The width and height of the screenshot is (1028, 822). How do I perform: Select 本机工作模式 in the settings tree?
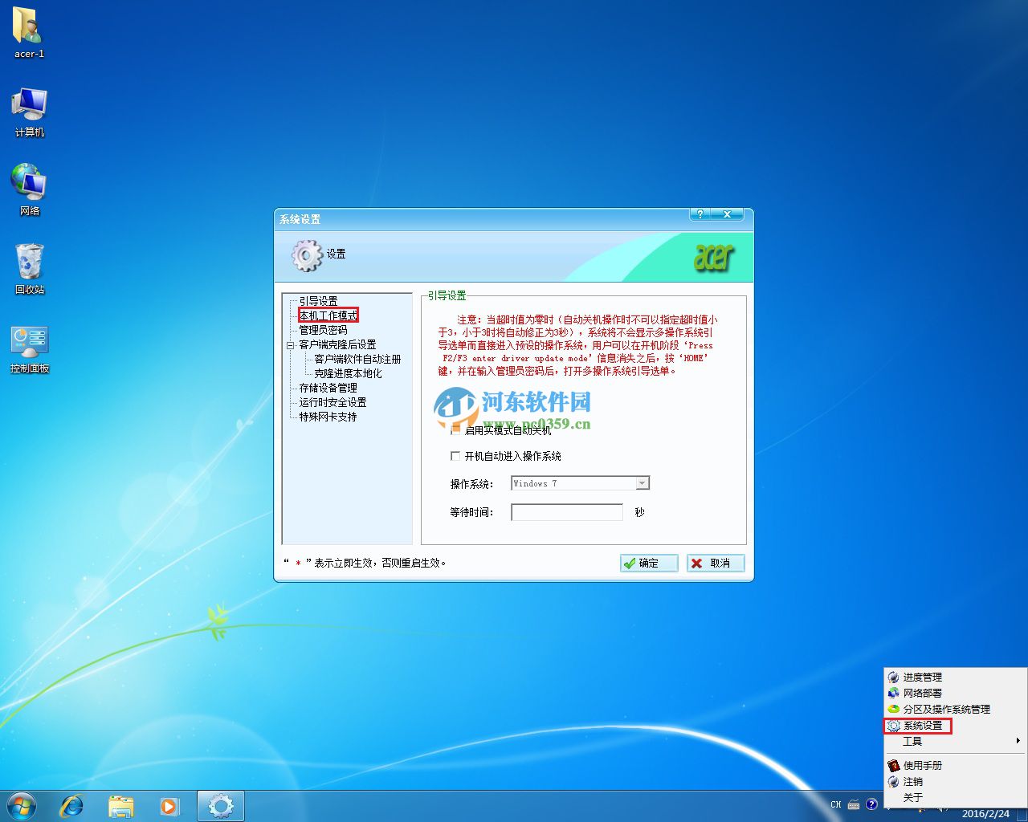click(x=328, y=315)
